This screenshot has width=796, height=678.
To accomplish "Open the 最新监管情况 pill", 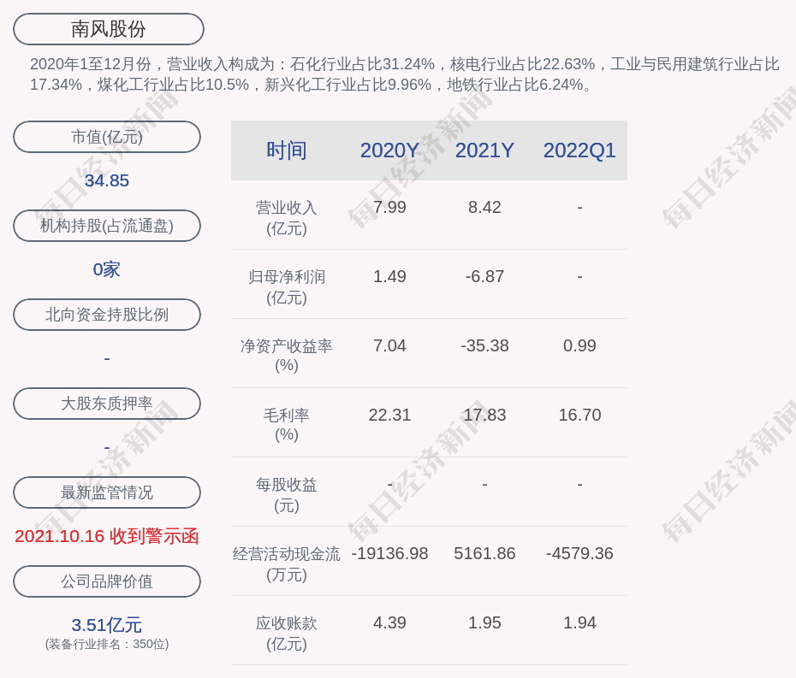I will pos(107,492).
